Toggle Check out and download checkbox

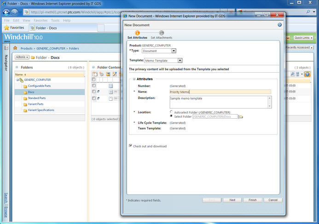point(130,146)
